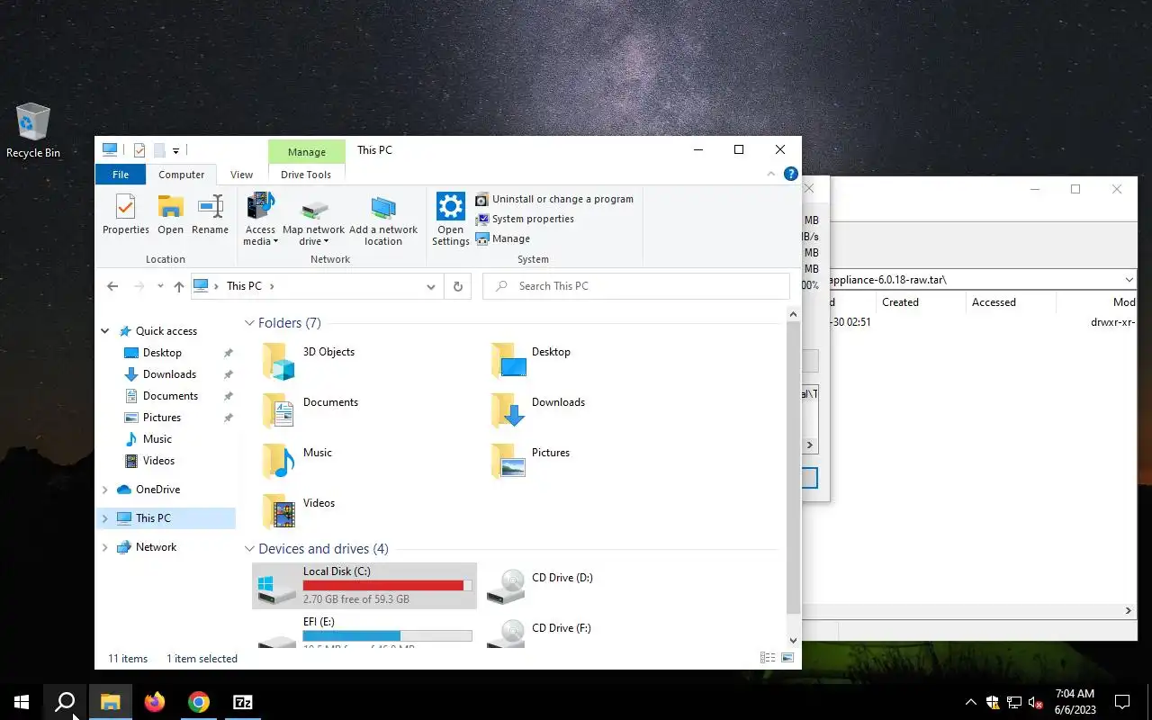The width and height of the screenshot is (1152, 720).
Task: Select Videos in navigation pane
Action: [x=158, y=461]
